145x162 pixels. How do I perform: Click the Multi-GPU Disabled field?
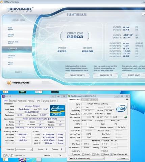pos(104,151)
